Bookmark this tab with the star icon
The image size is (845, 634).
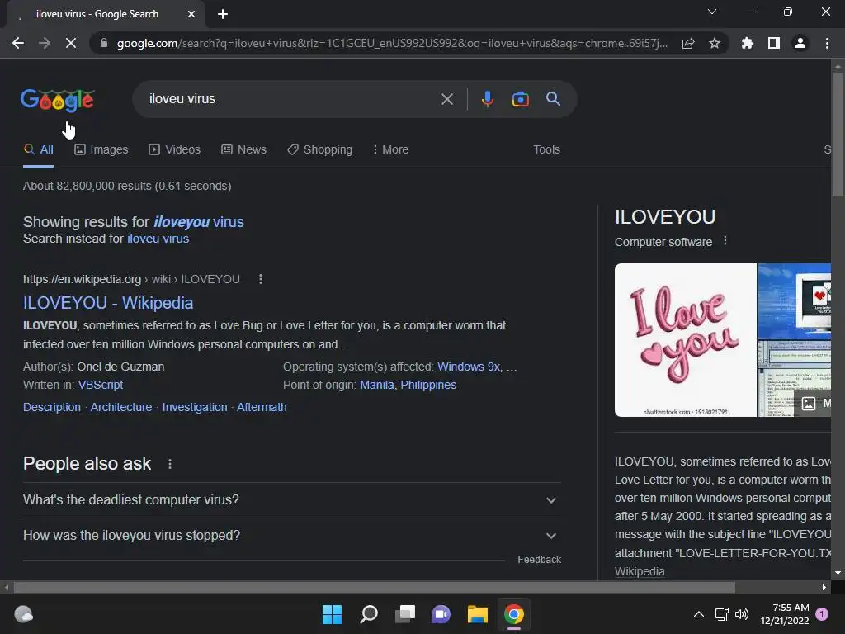point(715,43)
